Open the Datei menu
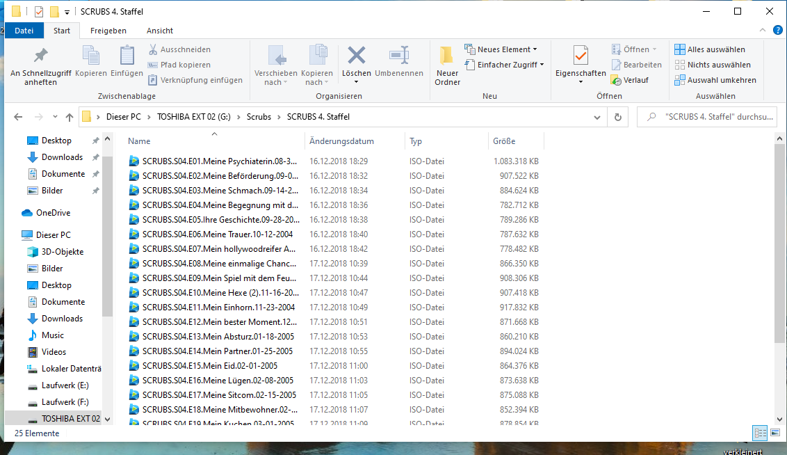The image size is (787, 455). [24, 31]
